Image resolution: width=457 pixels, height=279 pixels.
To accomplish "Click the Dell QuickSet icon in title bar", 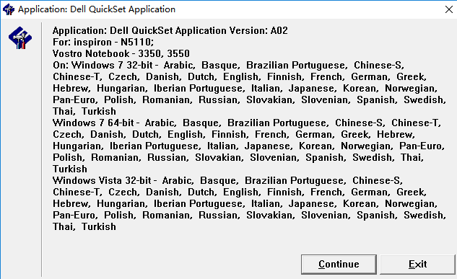I will (9, 9).
